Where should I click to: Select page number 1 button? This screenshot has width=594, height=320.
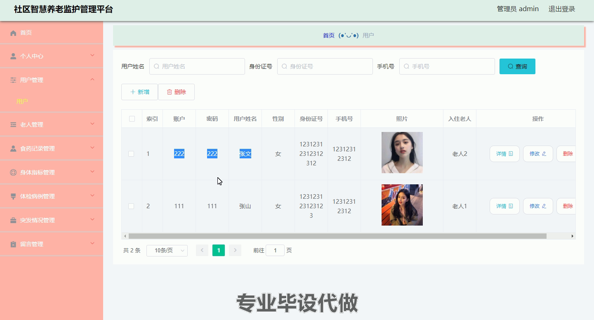(219, 250)
